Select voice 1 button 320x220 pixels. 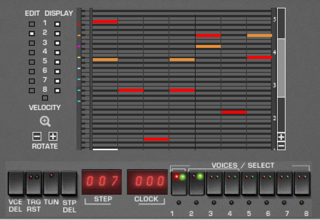tap(179, 183)
